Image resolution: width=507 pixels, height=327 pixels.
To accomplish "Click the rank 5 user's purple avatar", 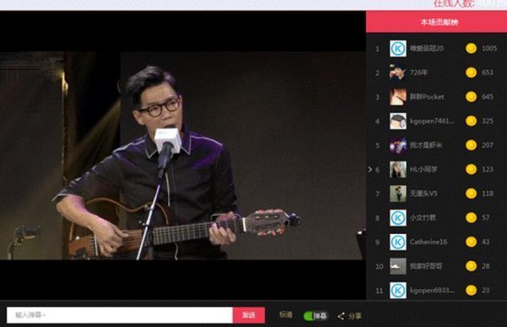I will [x=398, y=145].
